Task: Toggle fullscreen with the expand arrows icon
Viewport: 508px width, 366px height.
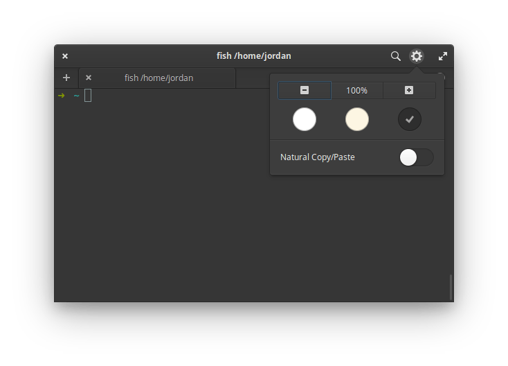Action: [x=442, y=56]
